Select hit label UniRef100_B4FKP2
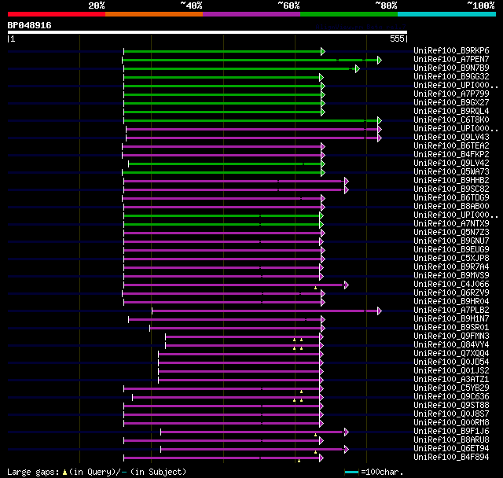 pos(451,155)
